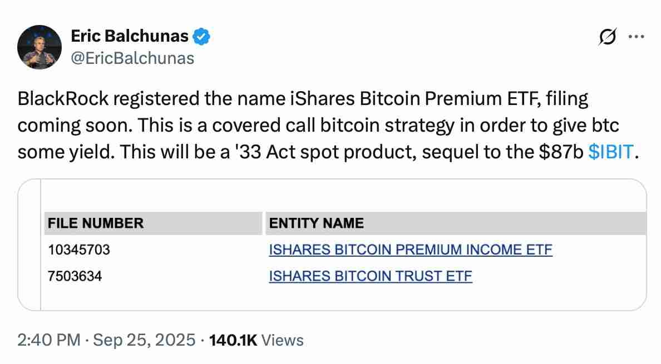661x364 pixels.
Task: Click file number 7503634 in the table
Action: [x=75, y=276]
